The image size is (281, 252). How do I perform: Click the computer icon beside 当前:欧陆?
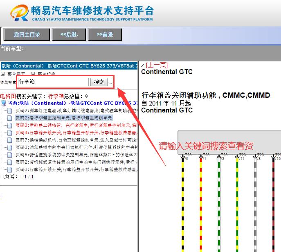point(3,103)
